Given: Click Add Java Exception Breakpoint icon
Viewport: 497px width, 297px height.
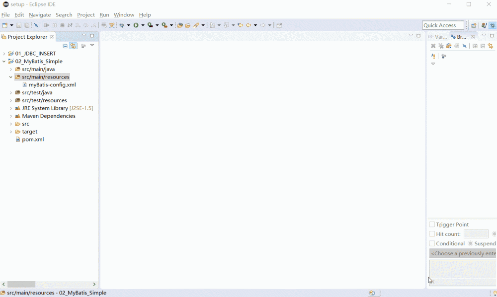Looking at the screenshot, I should click(x=433, y=56).
